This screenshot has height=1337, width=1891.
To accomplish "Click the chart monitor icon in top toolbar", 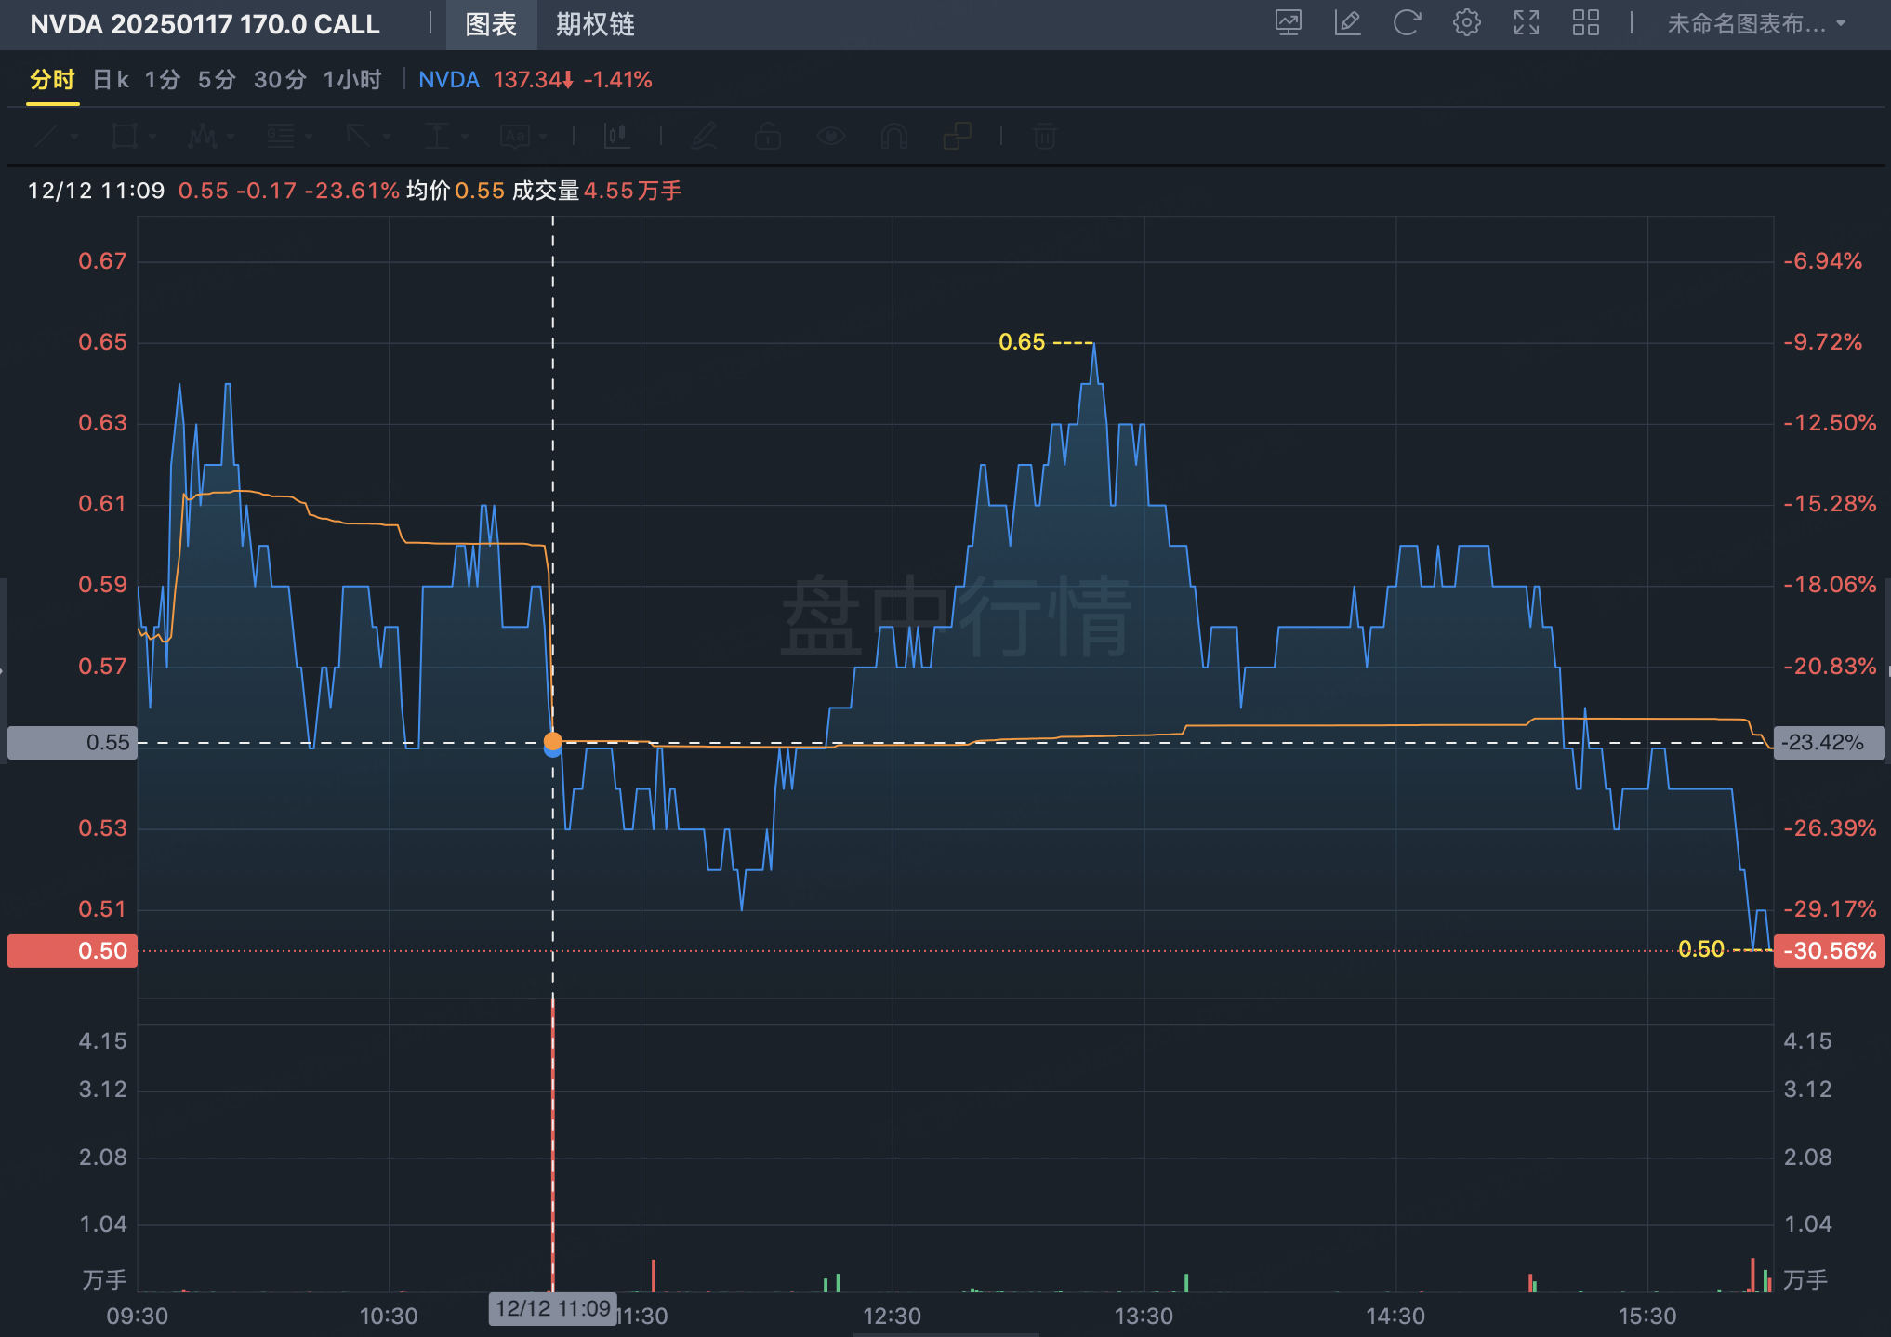I will point(1288,23).
